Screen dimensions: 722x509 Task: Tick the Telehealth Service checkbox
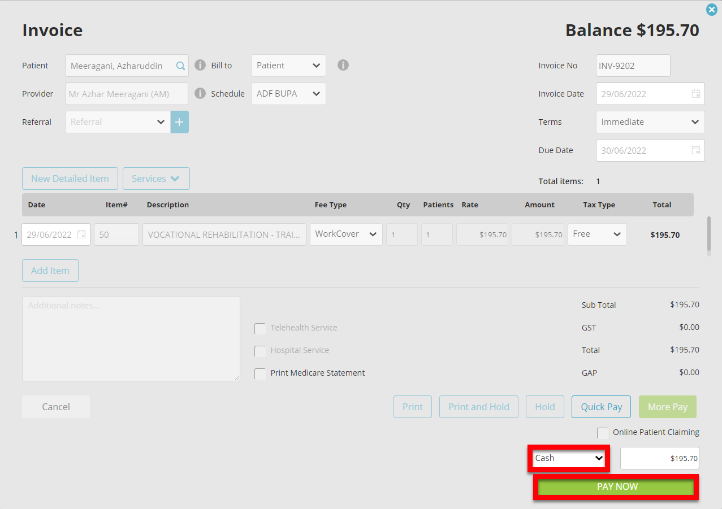pyautogui.click(x=260, y=328)
